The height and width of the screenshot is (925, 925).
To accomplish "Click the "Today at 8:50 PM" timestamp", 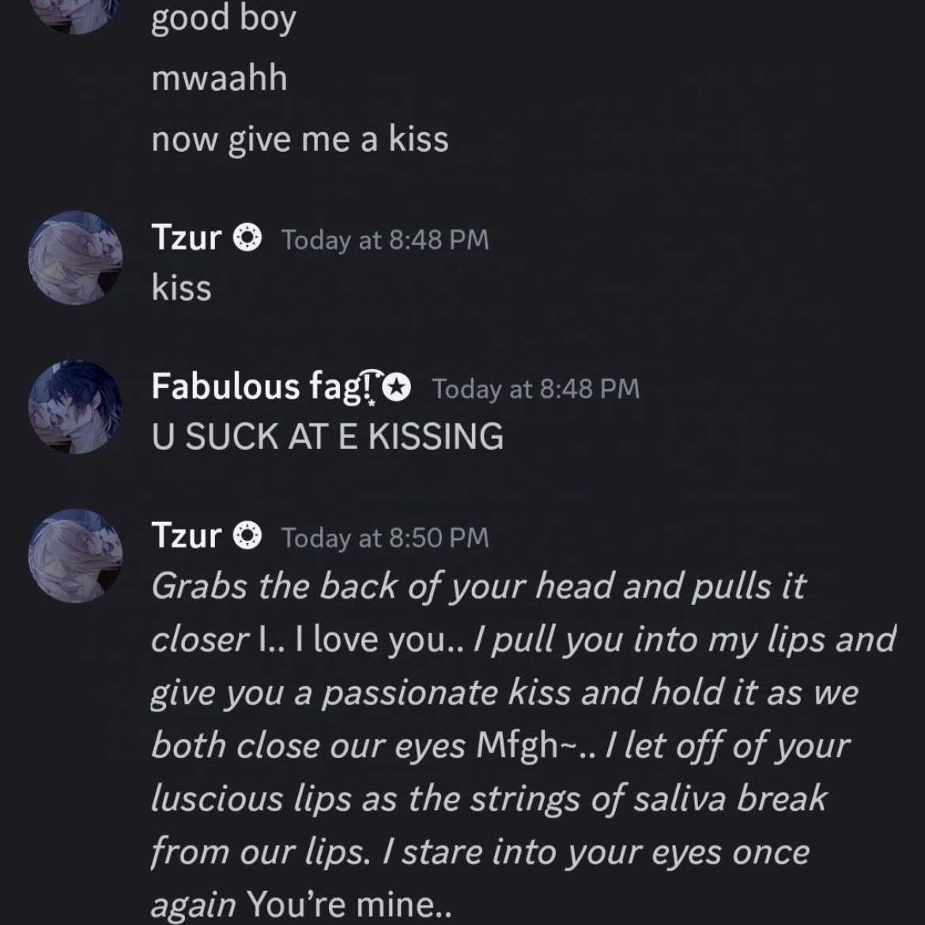I will (x=385, y=538).
